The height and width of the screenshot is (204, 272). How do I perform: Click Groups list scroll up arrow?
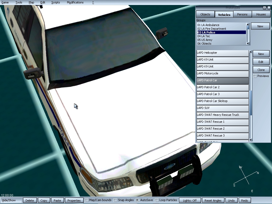(248, 24)
